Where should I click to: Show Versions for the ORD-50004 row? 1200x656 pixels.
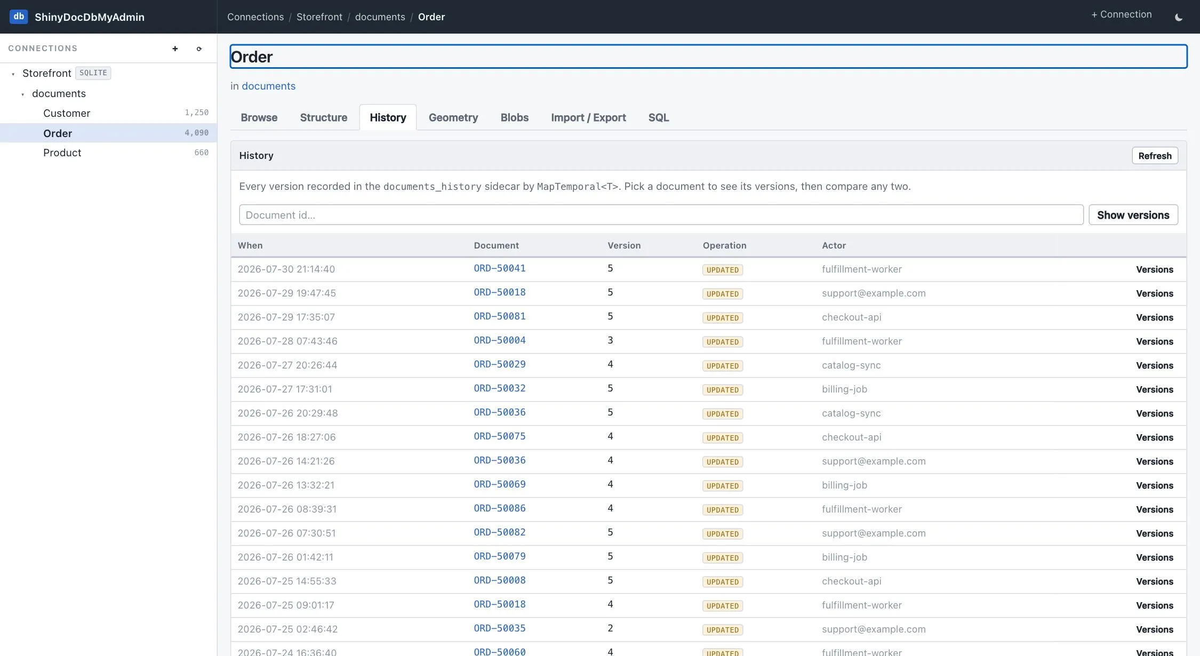pyautogui.click(x=1155, y=341)
